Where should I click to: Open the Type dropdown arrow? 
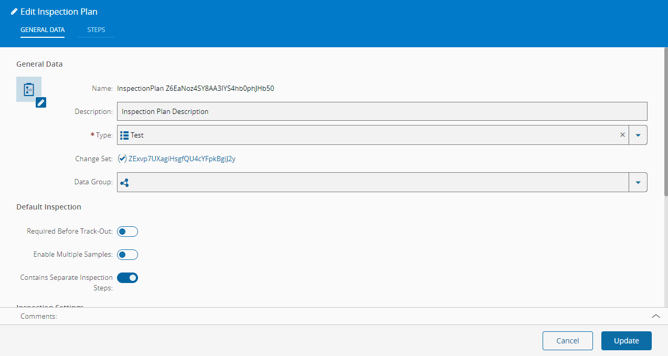pyautogui.click(x=638, y=135)
